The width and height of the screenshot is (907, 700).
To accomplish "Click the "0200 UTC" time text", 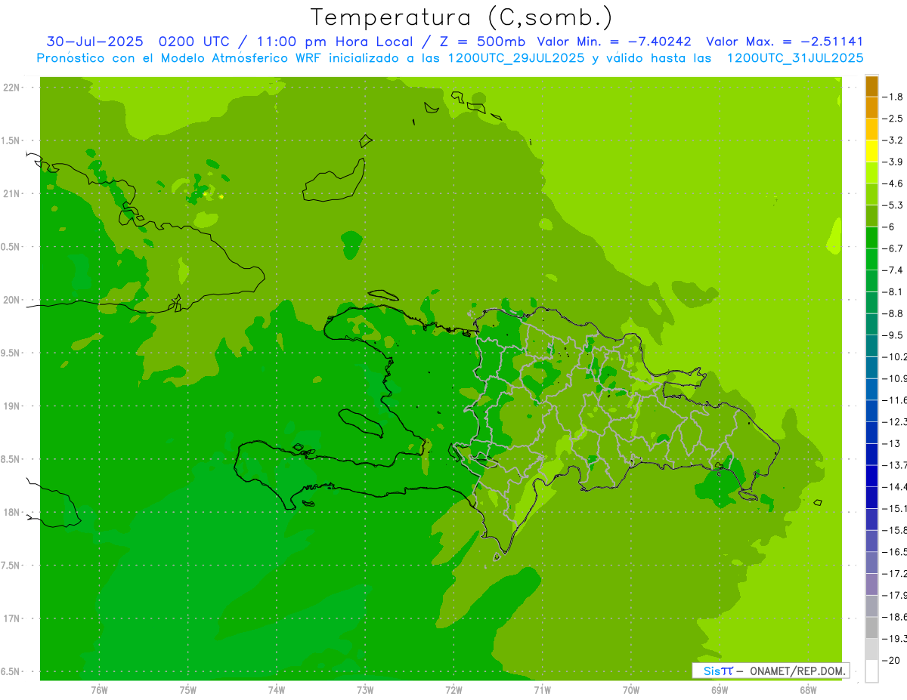I will pyautogui.click(x=193, y=42).
